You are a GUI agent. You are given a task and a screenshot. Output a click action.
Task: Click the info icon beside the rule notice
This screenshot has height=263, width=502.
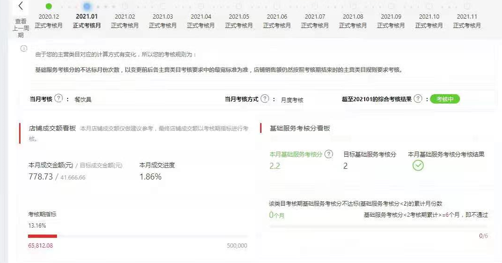click(24, 48)
